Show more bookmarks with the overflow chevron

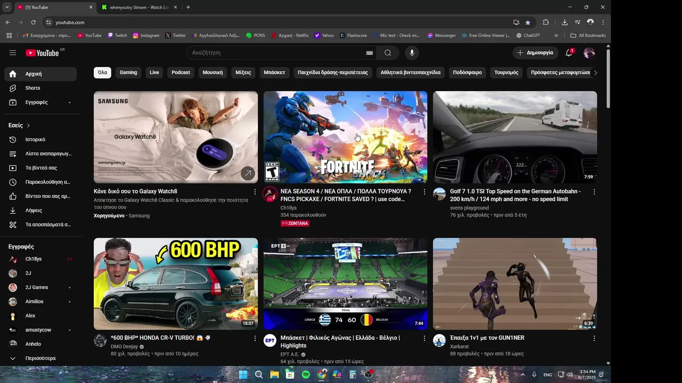click(556, 36)
